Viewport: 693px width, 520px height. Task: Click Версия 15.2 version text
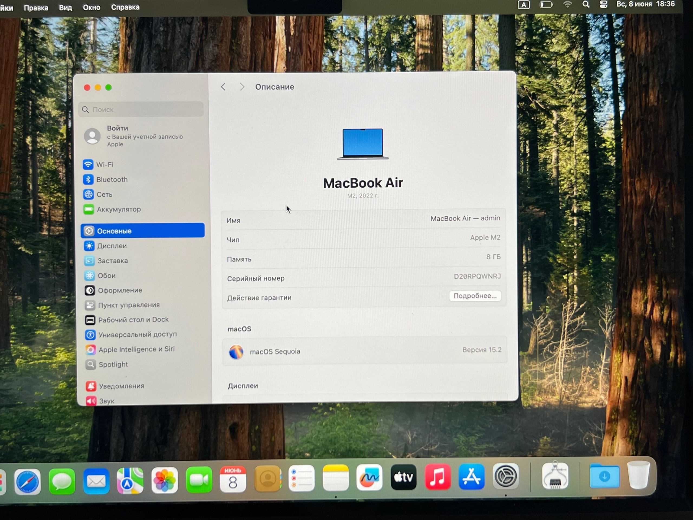pyautogui.click(x=482, y=349)
